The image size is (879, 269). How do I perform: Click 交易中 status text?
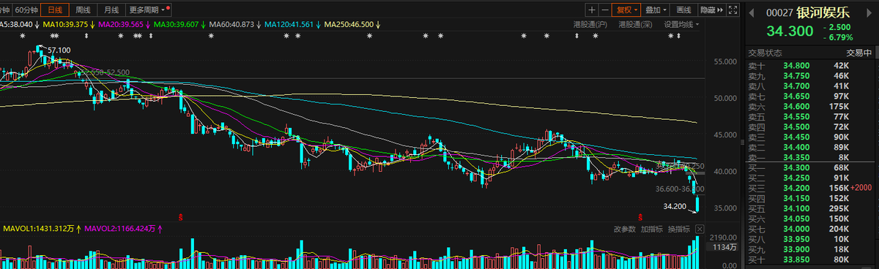[858, 53]
